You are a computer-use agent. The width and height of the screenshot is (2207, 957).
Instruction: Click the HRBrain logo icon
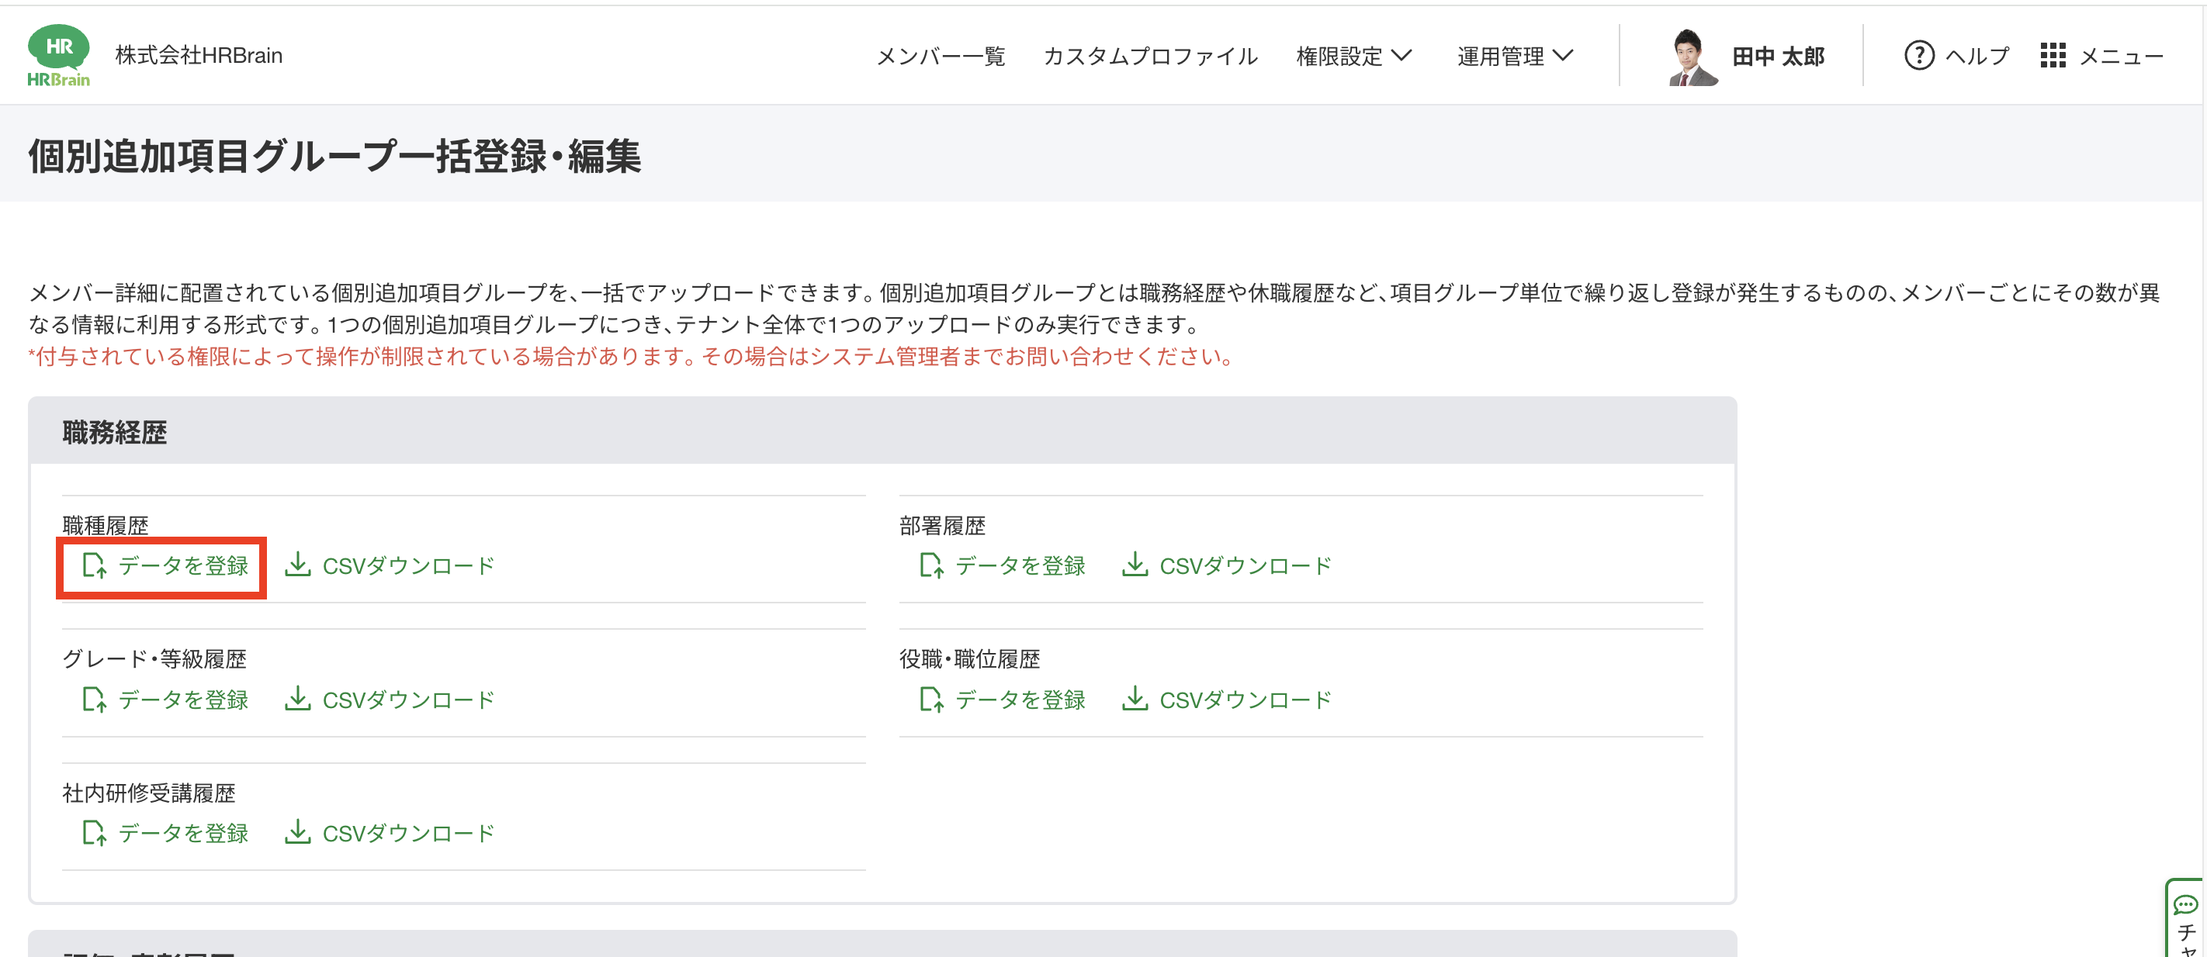point(58,55)
